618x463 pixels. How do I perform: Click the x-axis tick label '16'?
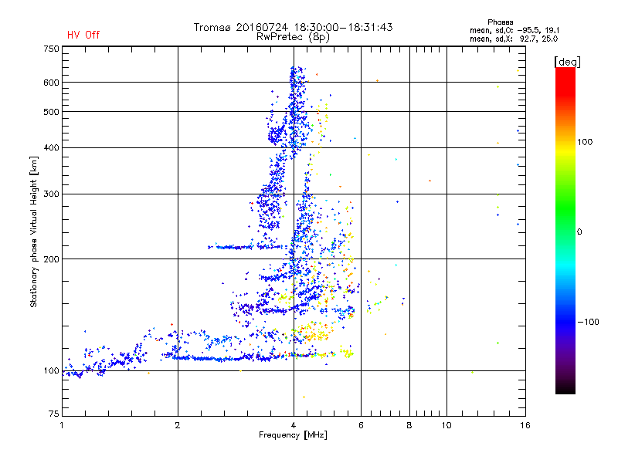(x=525, y=425)
